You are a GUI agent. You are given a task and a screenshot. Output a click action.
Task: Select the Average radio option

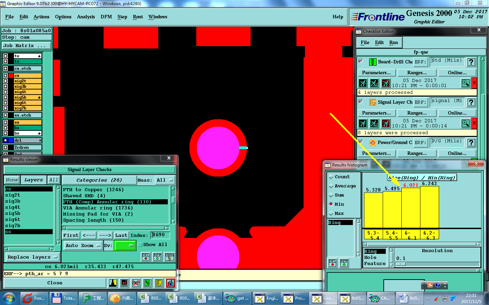331,186
